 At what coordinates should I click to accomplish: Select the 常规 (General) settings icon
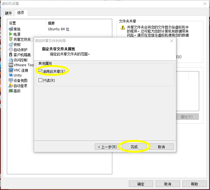click(11, 29)
